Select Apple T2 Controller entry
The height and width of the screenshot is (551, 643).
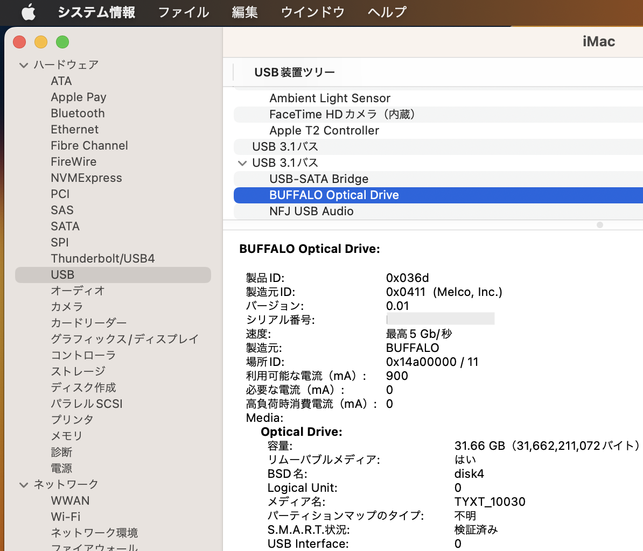point(324,131)
